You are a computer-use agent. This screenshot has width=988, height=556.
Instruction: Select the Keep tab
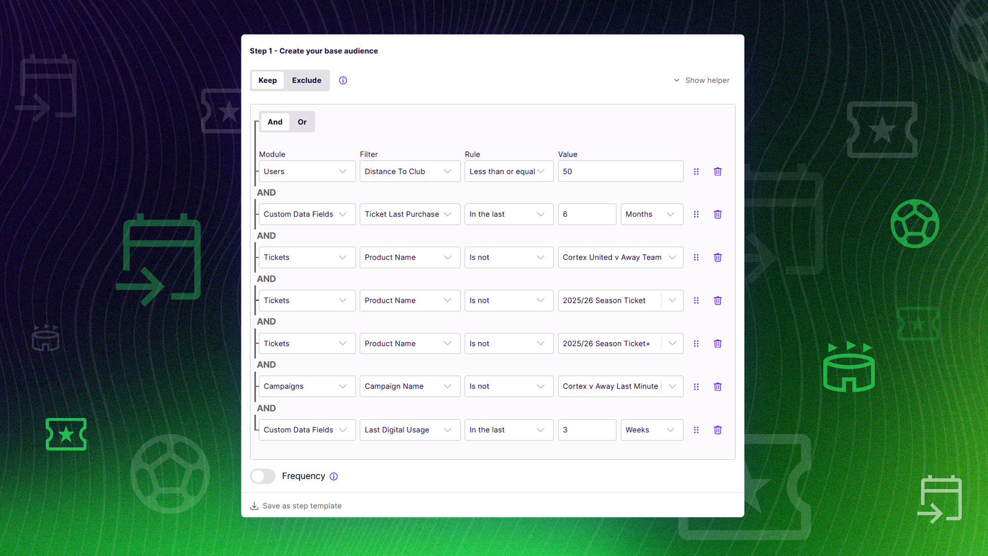coord(268,80)
